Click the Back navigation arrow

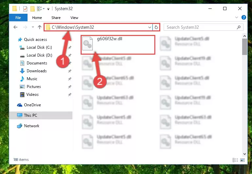(15, 27)
